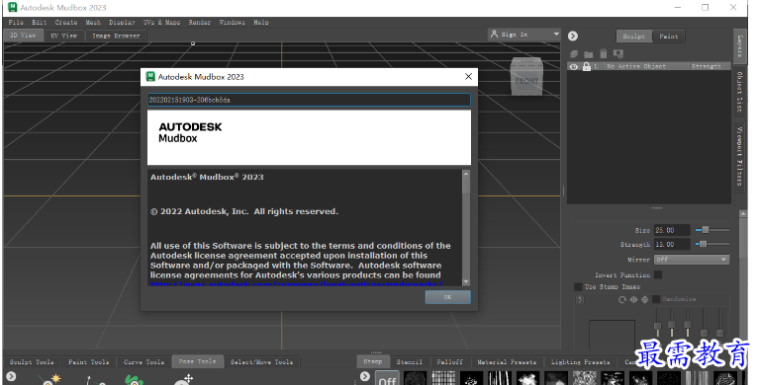Screen dimensions: 758x385
Task: Maximize the Mudbox window
Action: point(706,7)
